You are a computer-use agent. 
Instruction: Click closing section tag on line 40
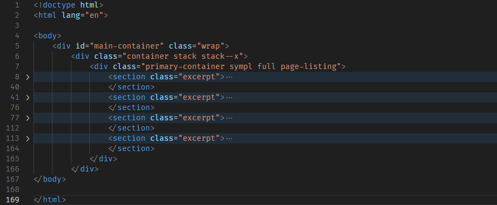tap(131, 87)
